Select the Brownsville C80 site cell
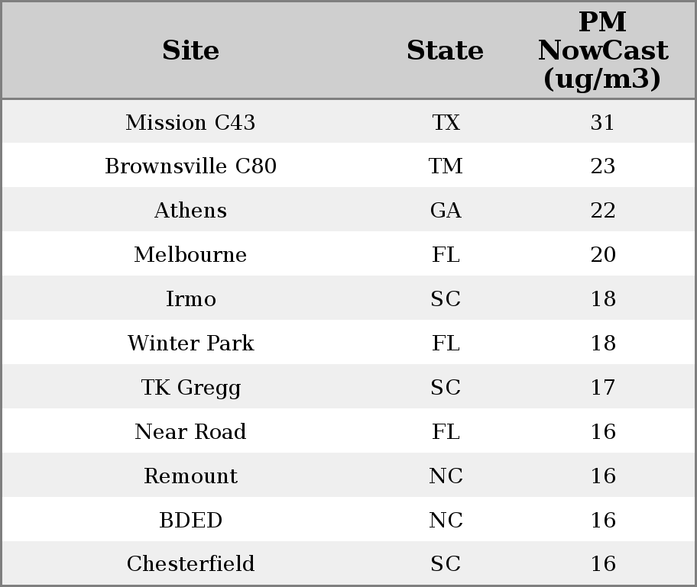This screenshot has height=587, width=697. (x=190, y=166)
